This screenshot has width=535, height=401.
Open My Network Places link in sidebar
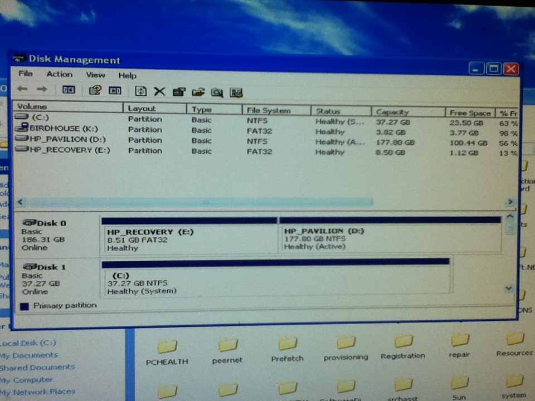37,392
